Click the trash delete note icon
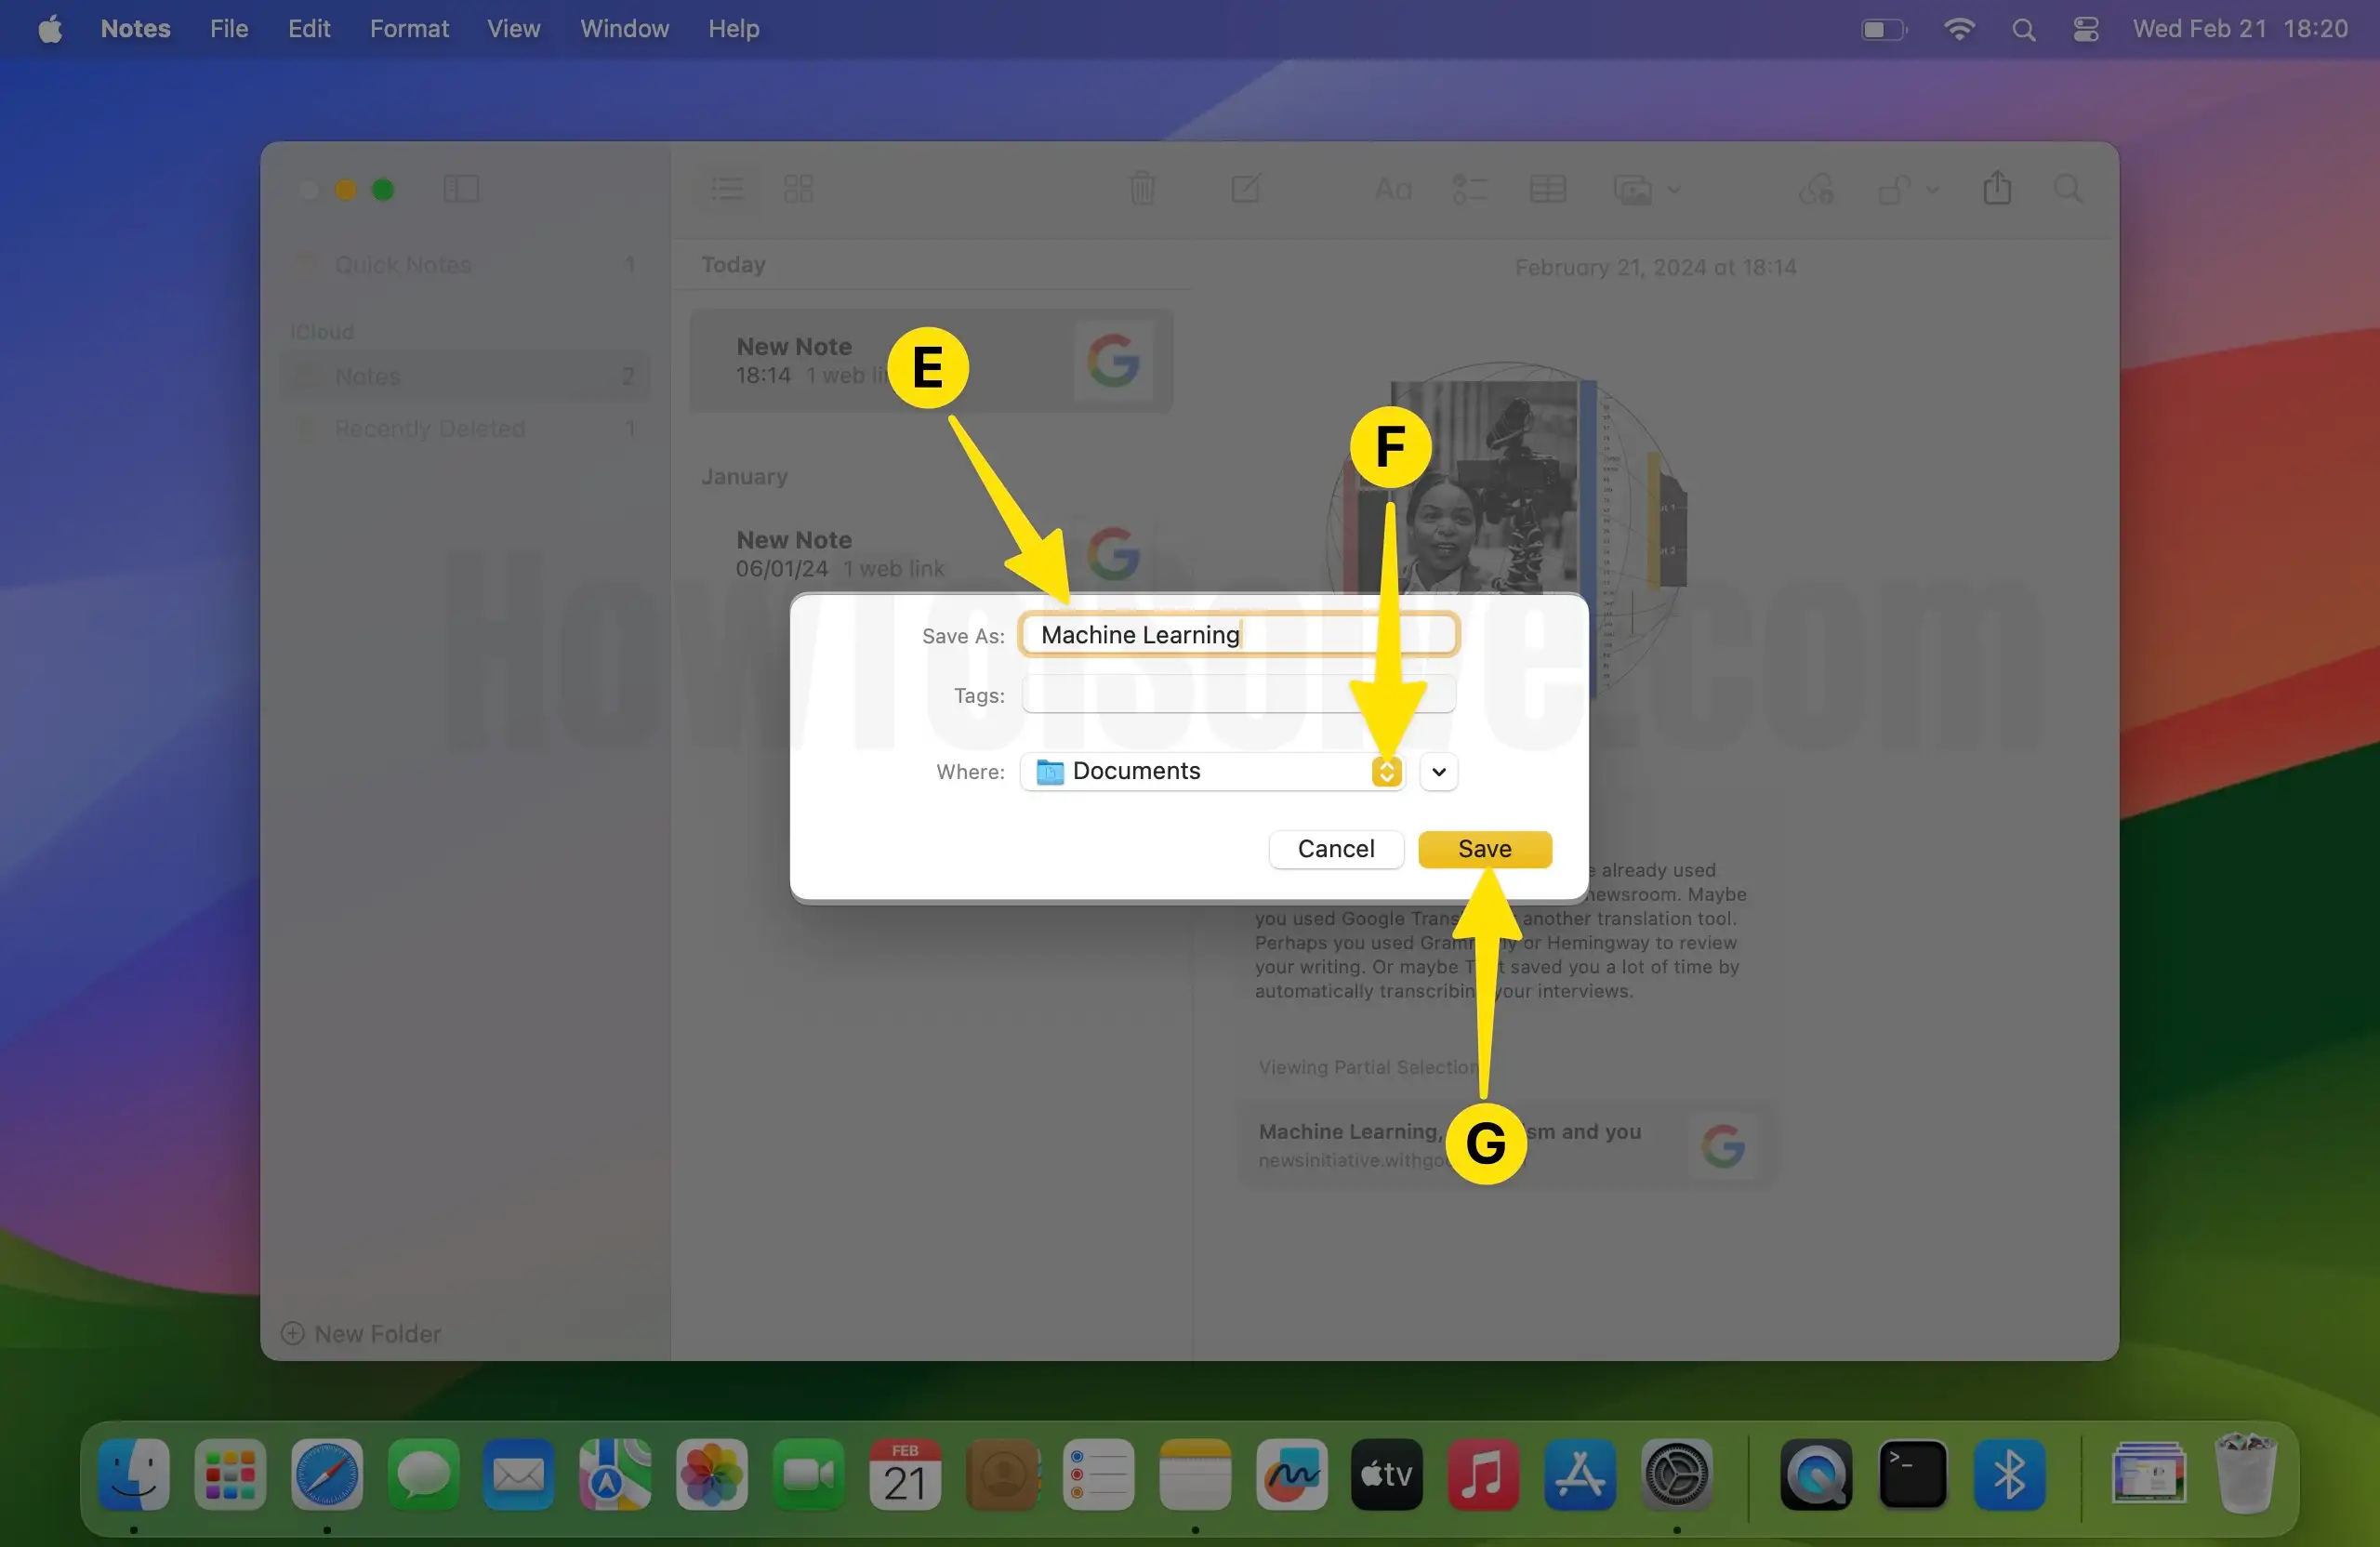The width and height of the screenshot is (2380, 1547). point(1142,188)
